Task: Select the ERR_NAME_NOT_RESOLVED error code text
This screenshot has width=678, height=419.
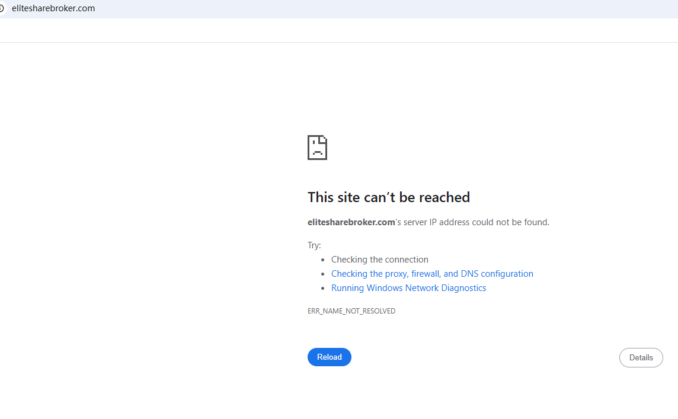Action: [351, 311]
